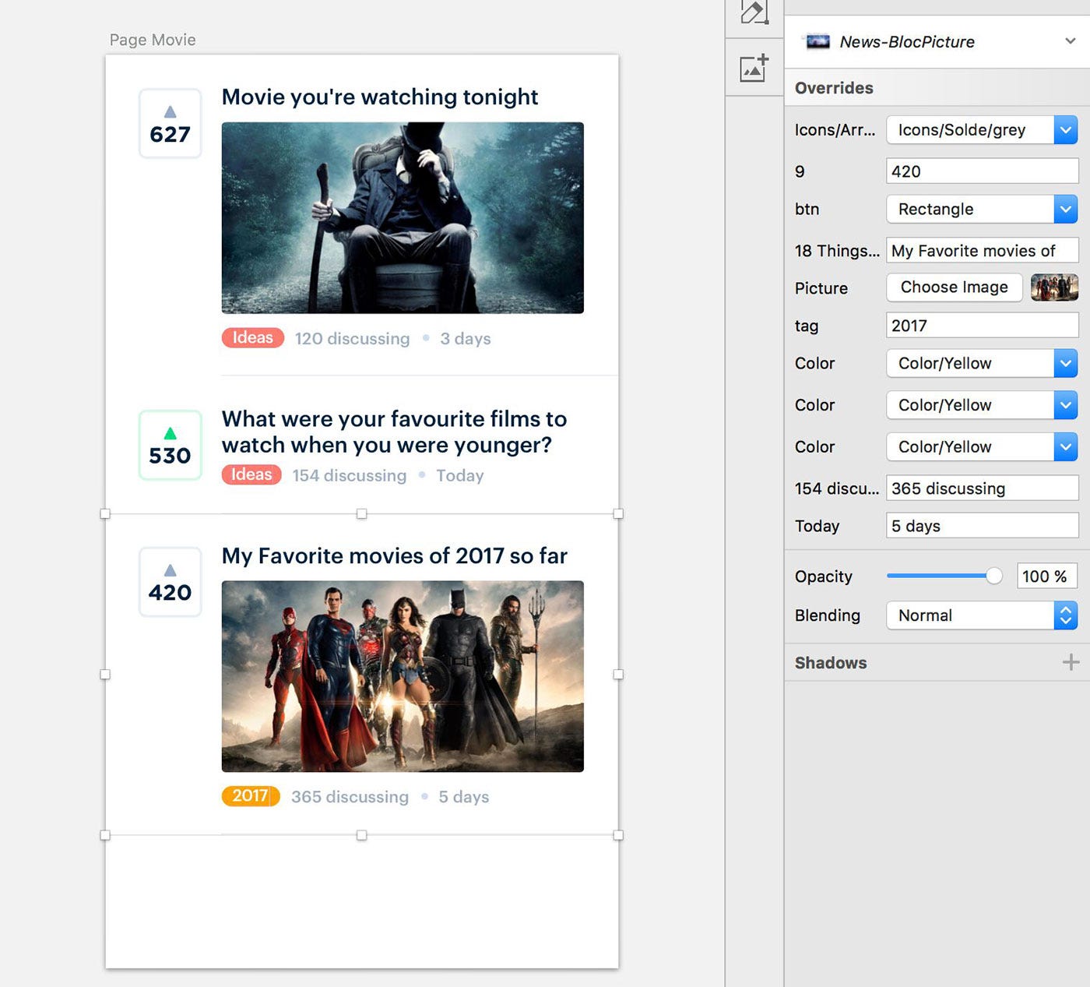Screen dimensions: 1090x987
Task: Open the btn Rectangle override dropdown
Action: point(982,209)
